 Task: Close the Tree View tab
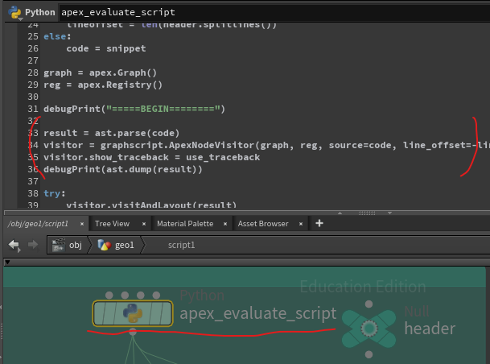pyautogui.click(x=144, y=224)
